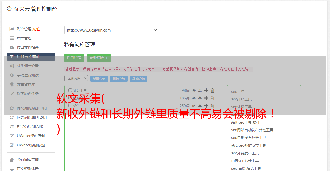Image resolution: width=330 pixels, height=171 pixels.
Task: Select keyword seo外链发布工具
Action: point(245,153)
